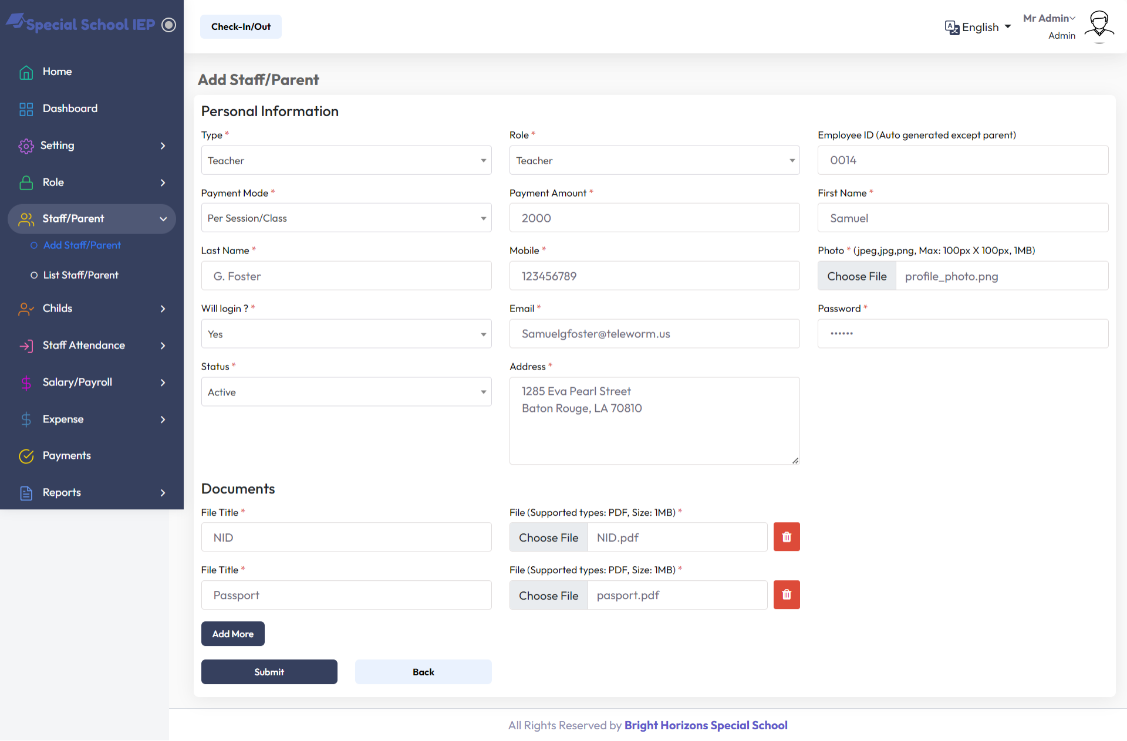Click the Submit button
This screenshot has width=1127, height=741.
(x=269, y=672)
